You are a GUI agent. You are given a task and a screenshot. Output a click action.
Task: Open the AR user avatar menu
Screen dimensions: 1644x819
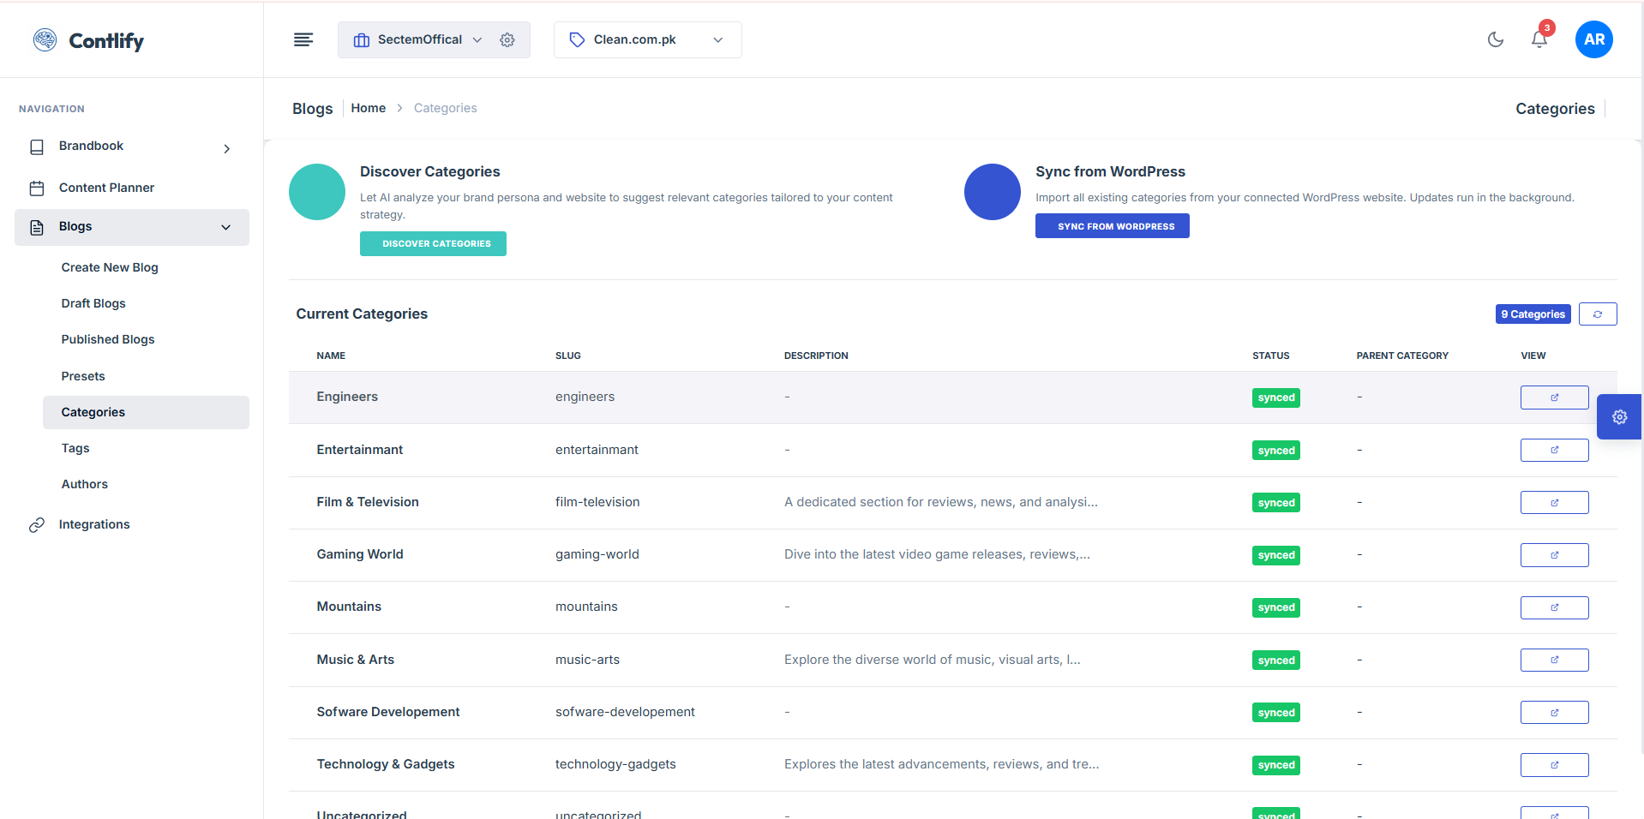click(1593, 39)
